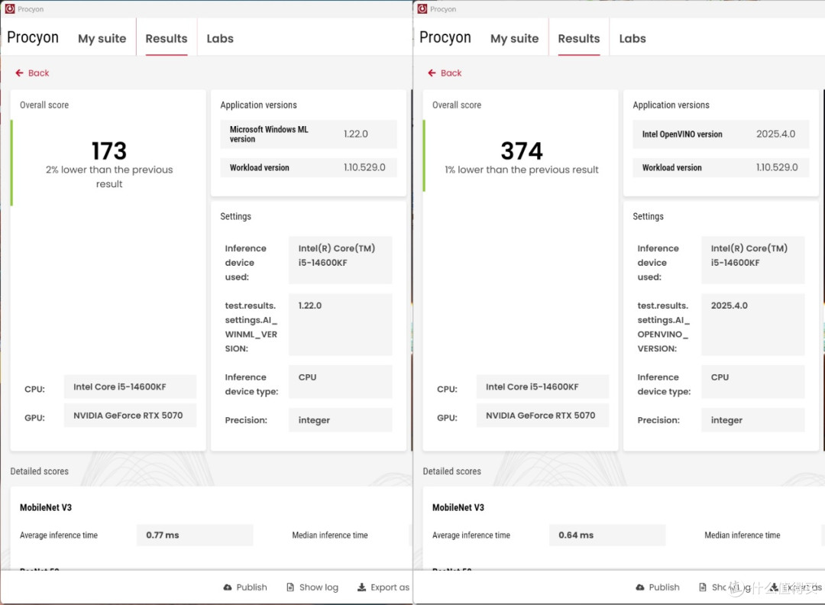825x605 pixels.
Task: Publish the result scoring 374
Action: [658, 587]
